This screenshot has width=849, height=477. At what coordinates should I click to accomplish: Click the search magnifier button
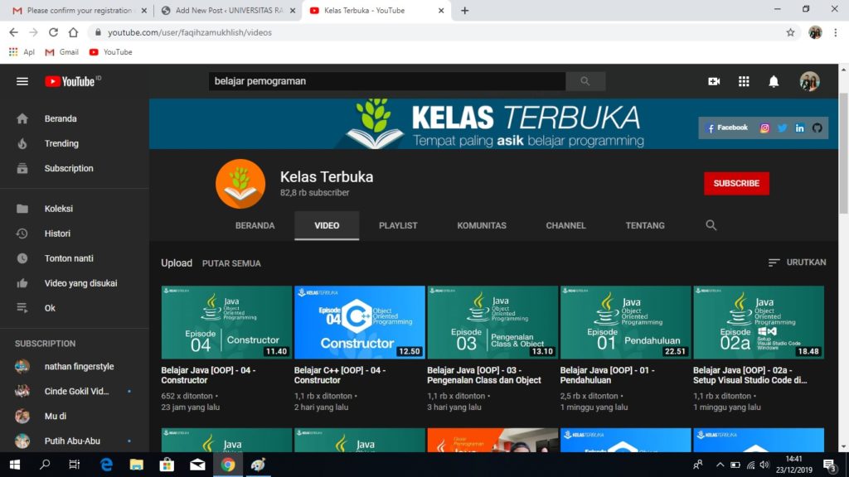pyautogui.click(x=585, y=81)
